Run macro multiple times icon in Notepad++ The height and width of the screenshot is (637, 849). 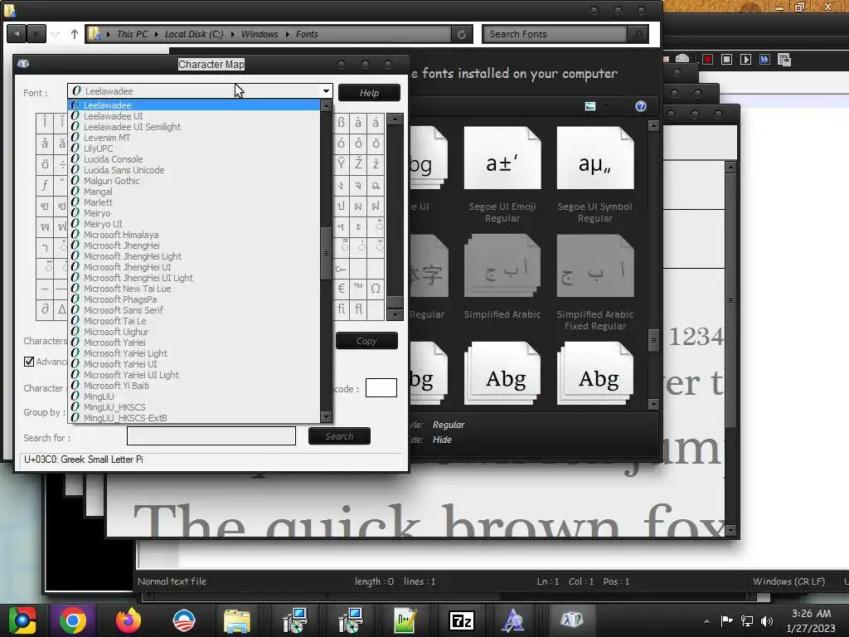pos(764,59)
